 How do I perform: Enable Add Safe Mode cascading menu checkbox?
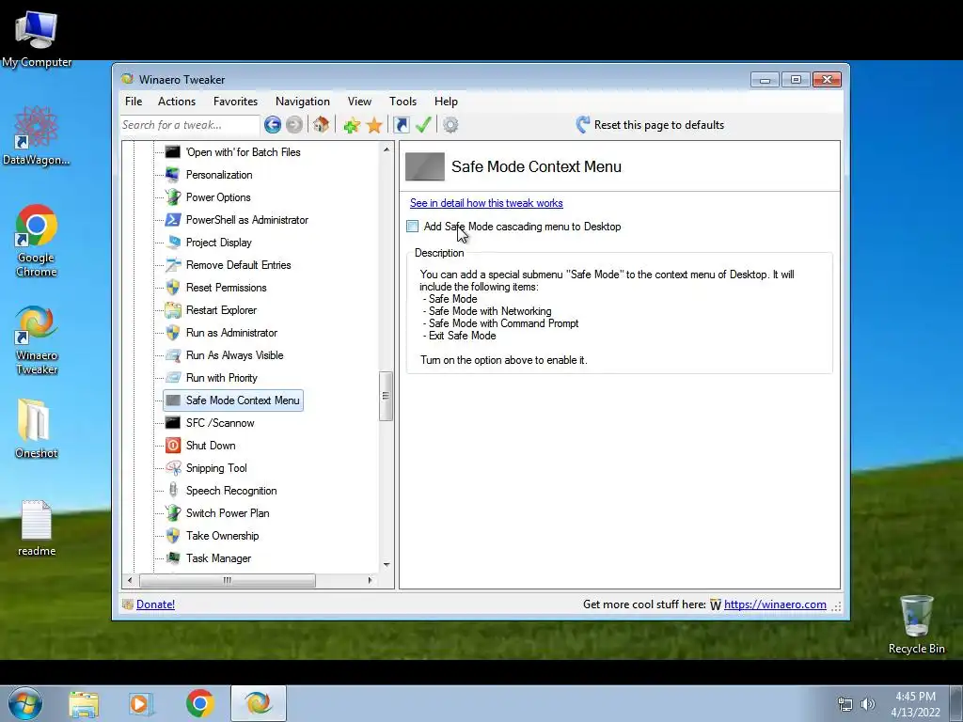[x=413, y=227]
